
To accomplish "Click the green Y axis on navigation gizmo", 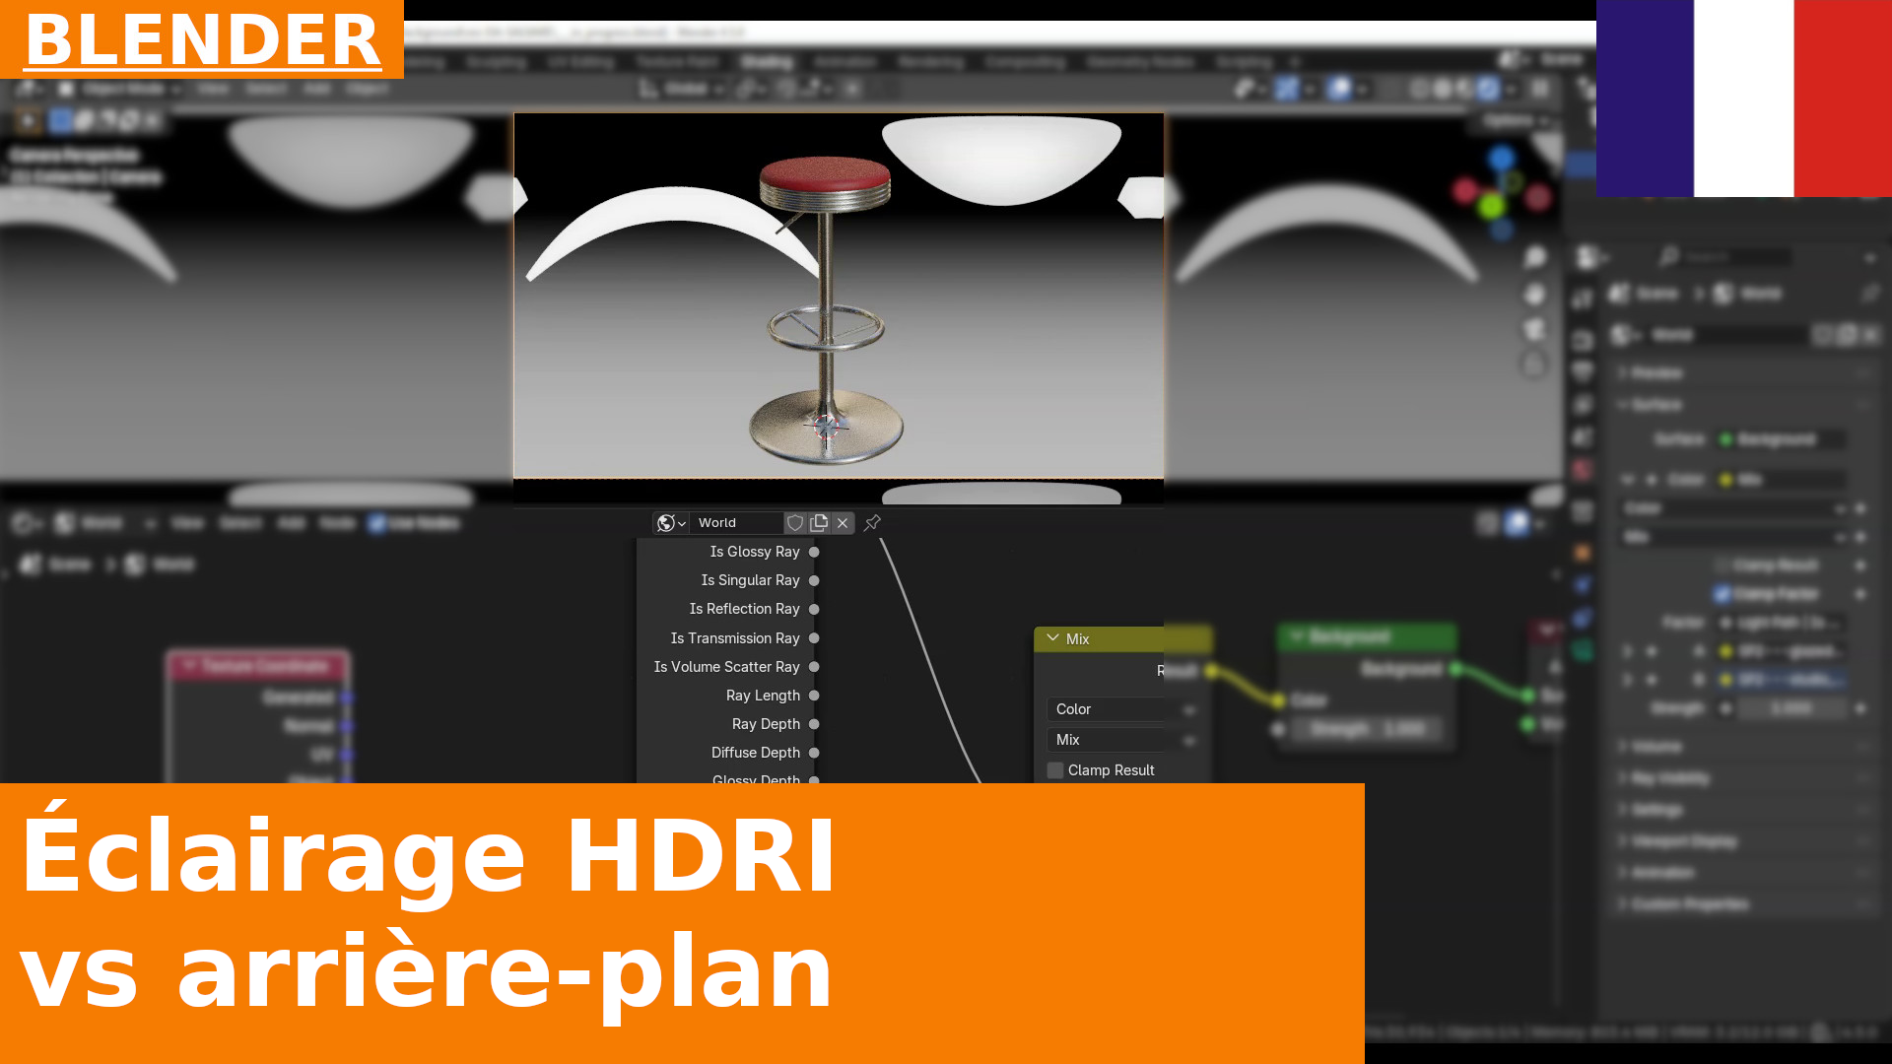I will (x=1491, y=206).
